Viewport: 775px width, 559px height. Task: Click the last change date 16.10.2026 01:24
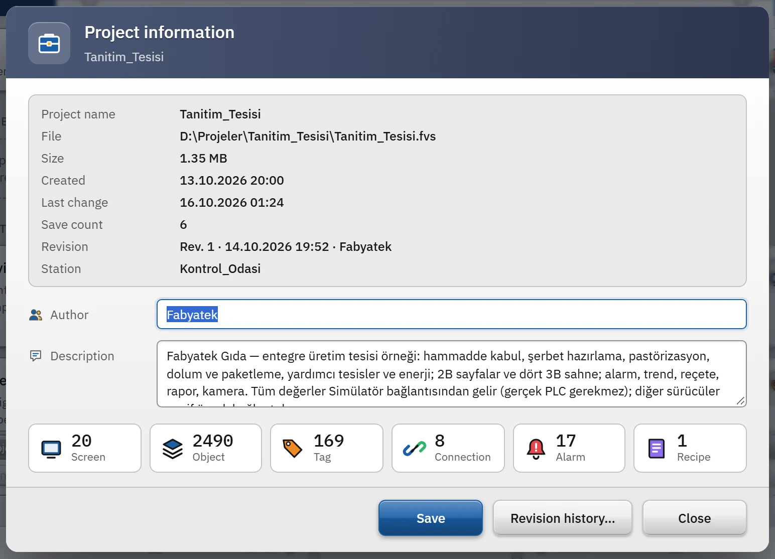tap(232, 203)
